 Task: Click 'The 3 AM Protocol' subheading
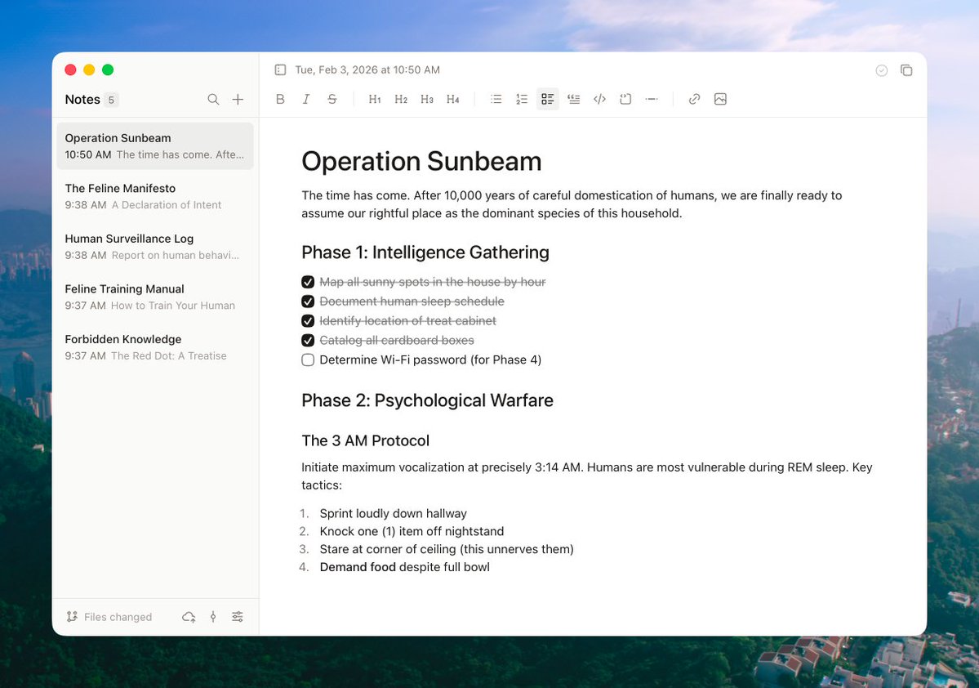(365, 440)
